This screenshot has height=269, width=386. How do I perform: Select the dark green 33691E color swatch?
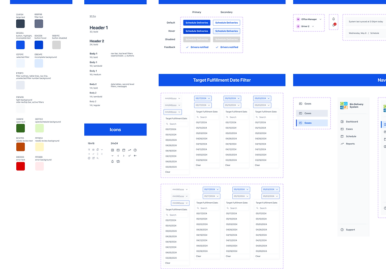click(21, 128)
